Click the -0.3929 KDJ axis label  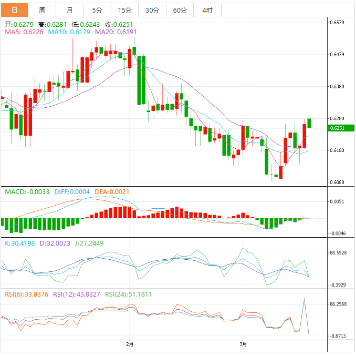[x=338, y=285]
